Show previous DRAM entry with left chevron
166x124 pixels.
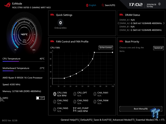118,23
